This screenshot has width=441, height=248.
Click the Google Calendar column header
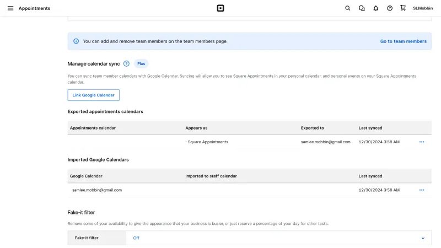pyautogui.click(x=86, y=176)
